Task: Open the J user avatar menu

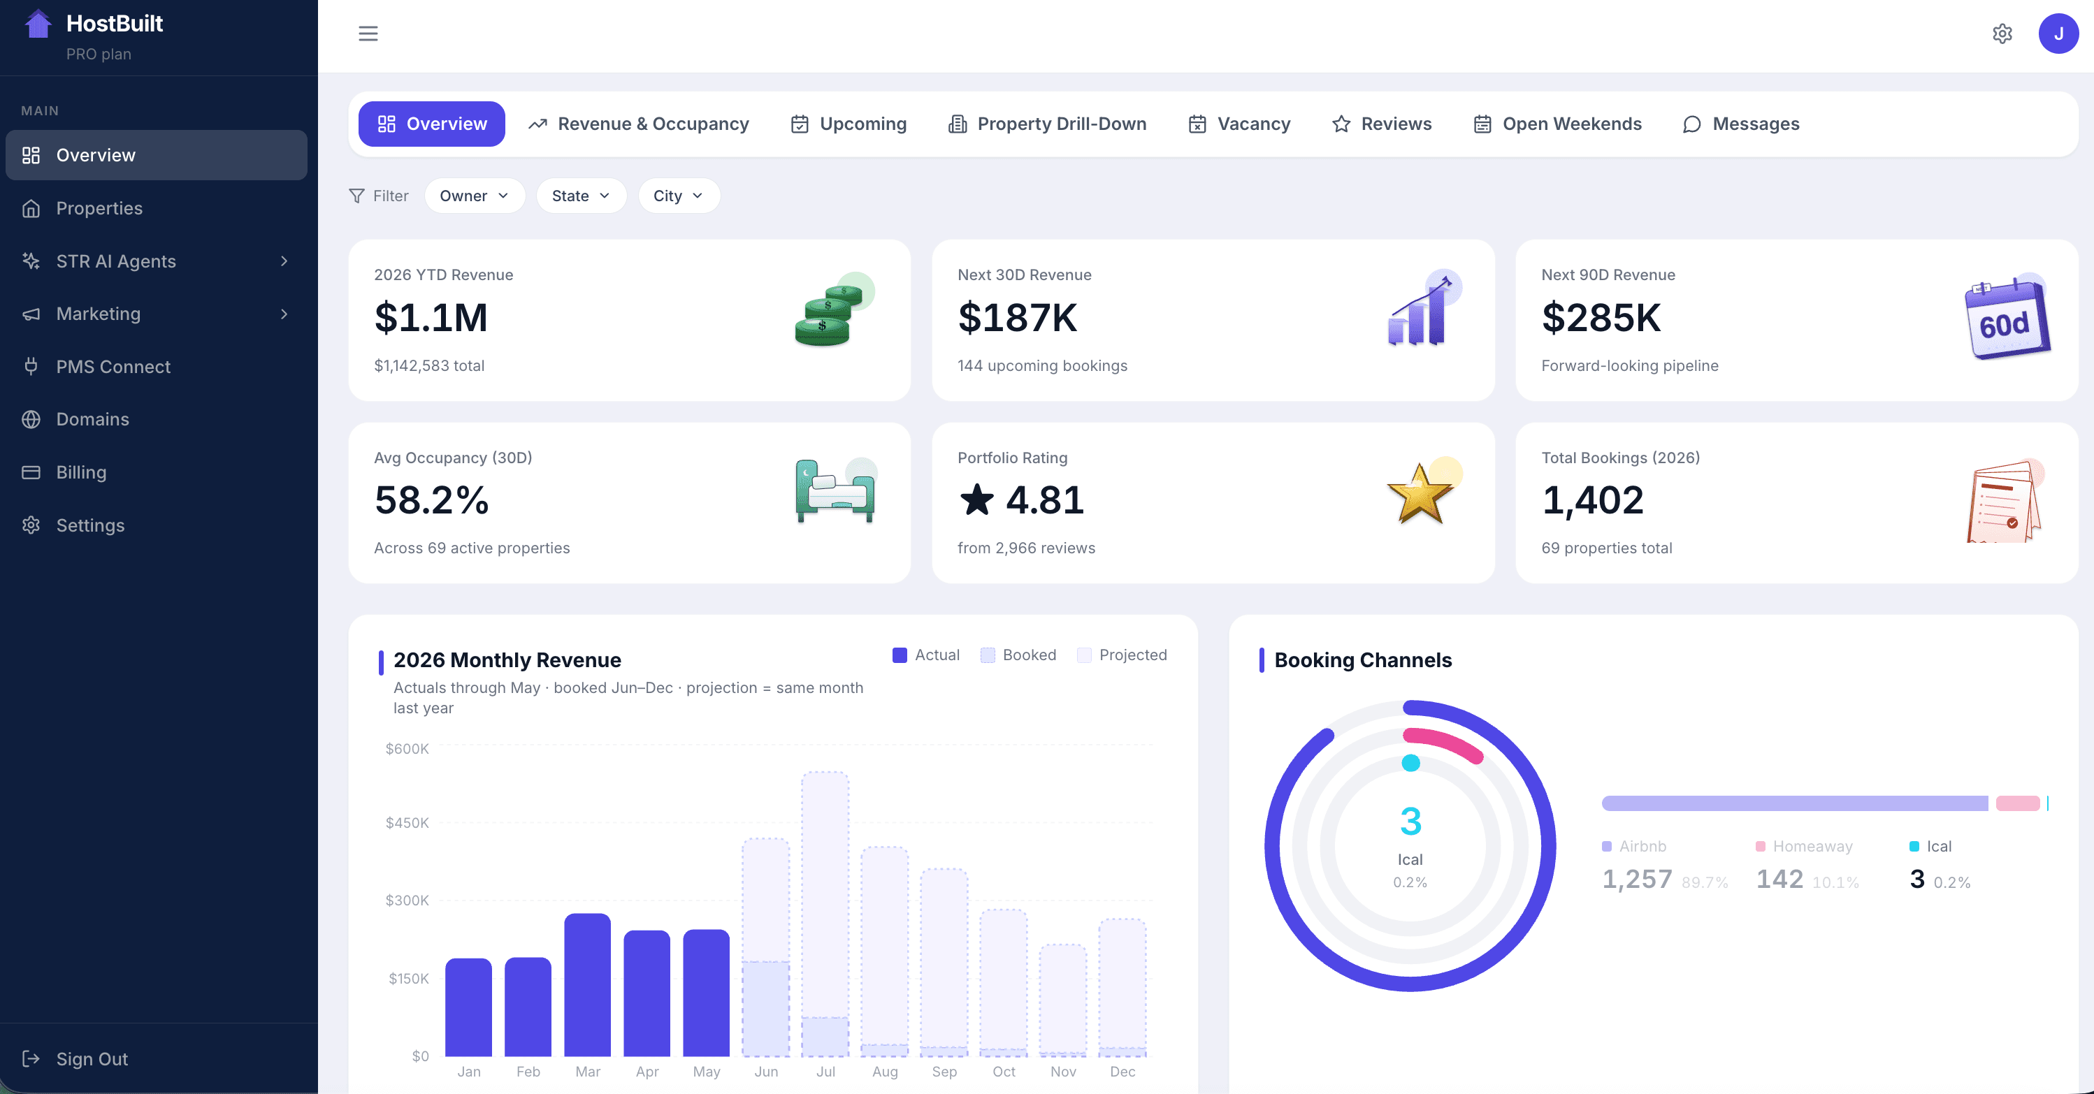Action: tap(2058, 34)
